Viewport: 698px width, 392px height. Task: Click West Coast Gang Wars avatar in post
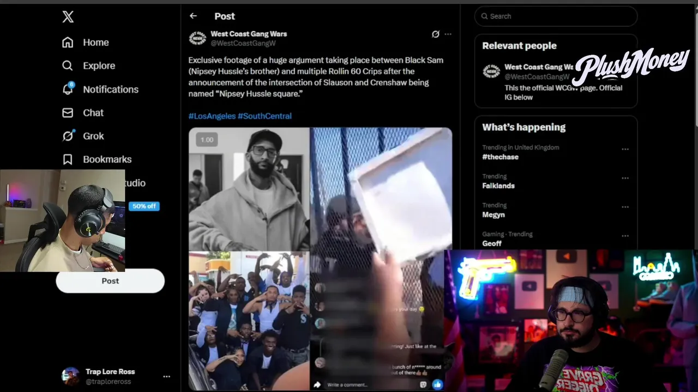197,38
